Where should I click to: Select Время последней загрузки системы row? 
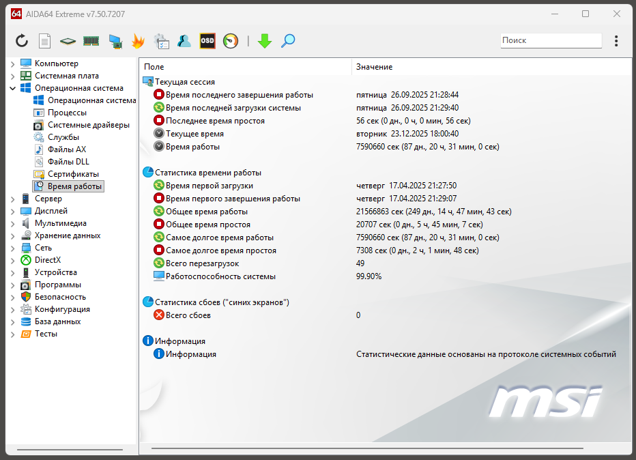pos(386,108)
